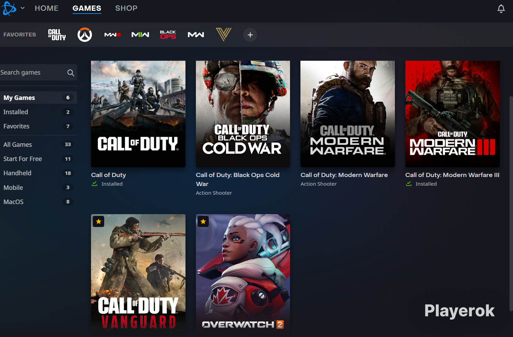The width and height of the screenshot is (513, 337).
Task: Open Modern Warfare III favorites icon
Action: (113, 35)
